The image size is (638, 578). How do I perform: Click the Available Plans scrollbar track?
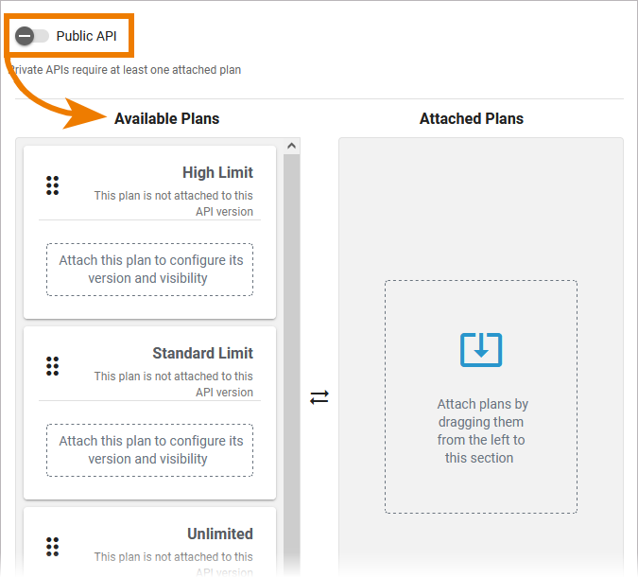[291, 359]
